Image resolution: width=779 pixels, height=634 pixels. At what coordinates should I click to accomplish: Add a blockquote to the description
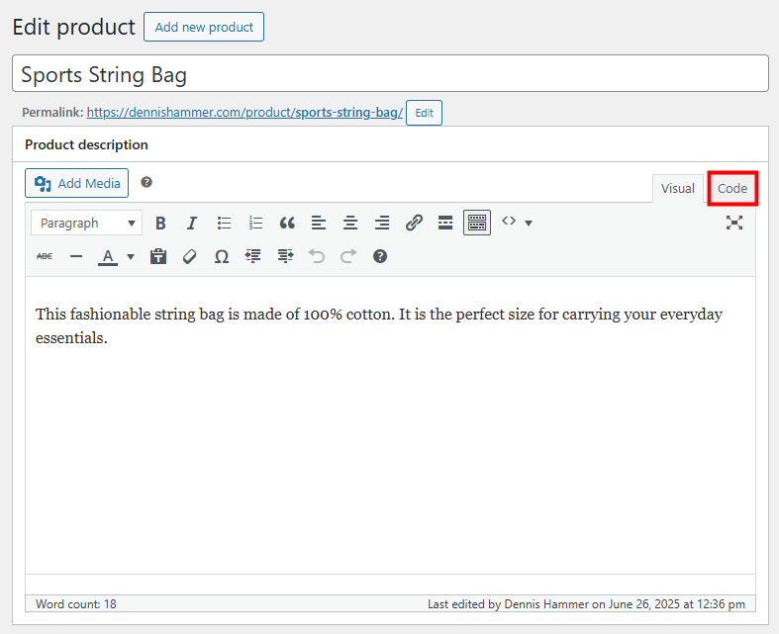287,224
